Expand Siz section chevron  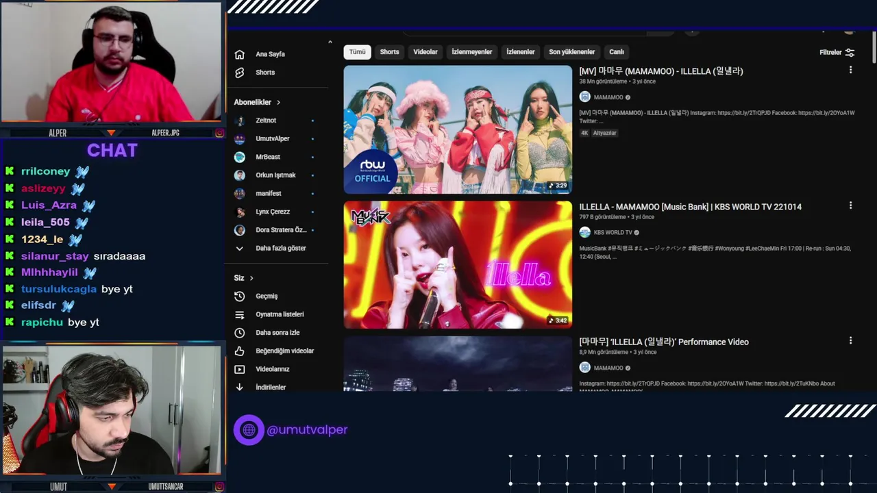point(251,278)
